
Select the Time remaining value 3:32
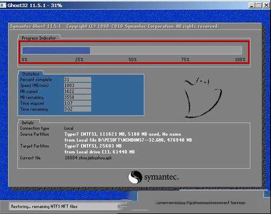point(78,109)
